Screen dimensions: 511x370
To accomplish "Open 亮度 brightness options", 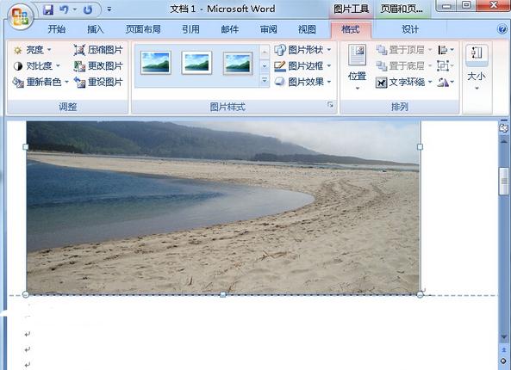I will tap(32, 50).
